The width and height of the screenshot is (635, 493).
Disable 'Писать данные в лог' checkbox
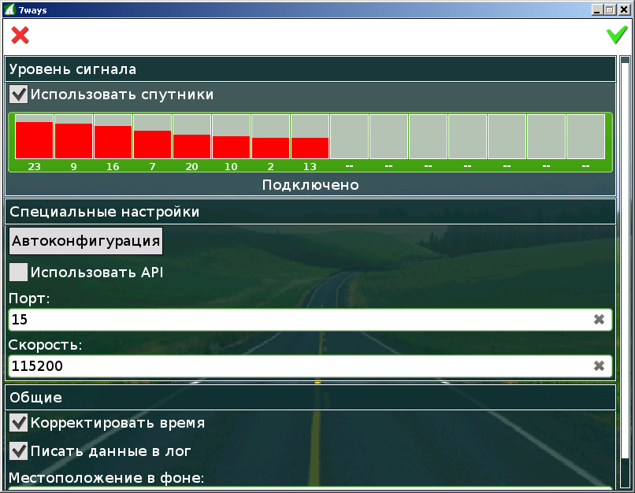pyautogui.click(x=19, y=451)
